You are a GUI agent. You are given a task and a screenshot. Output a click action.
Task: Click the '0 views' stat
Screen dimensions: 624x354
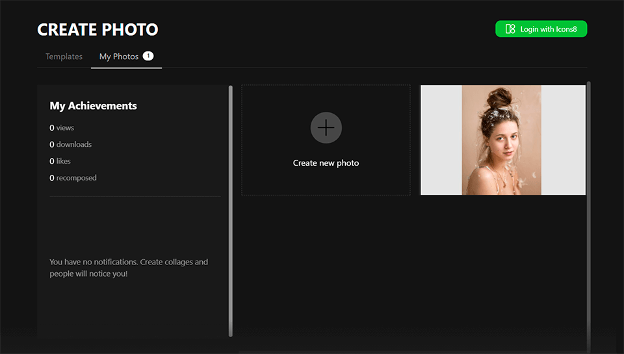pyautogui.click(x=62, y=128)
